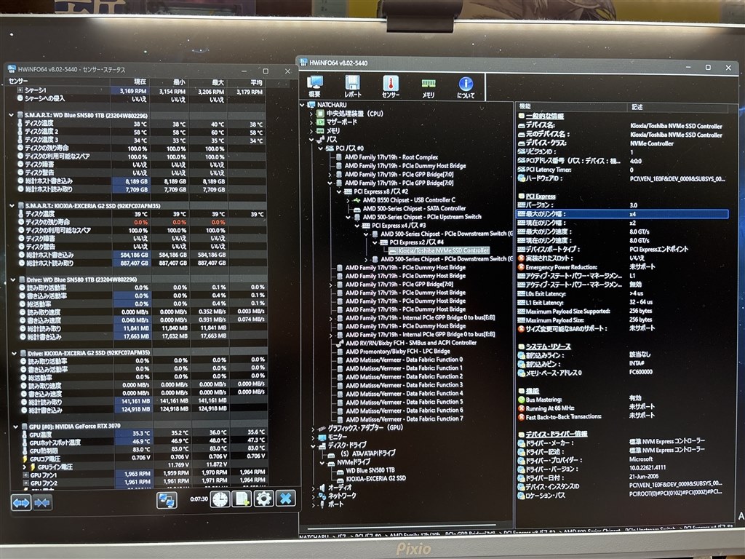Click the Maximum Payload Size Supported row

click(x=623, y=311)
